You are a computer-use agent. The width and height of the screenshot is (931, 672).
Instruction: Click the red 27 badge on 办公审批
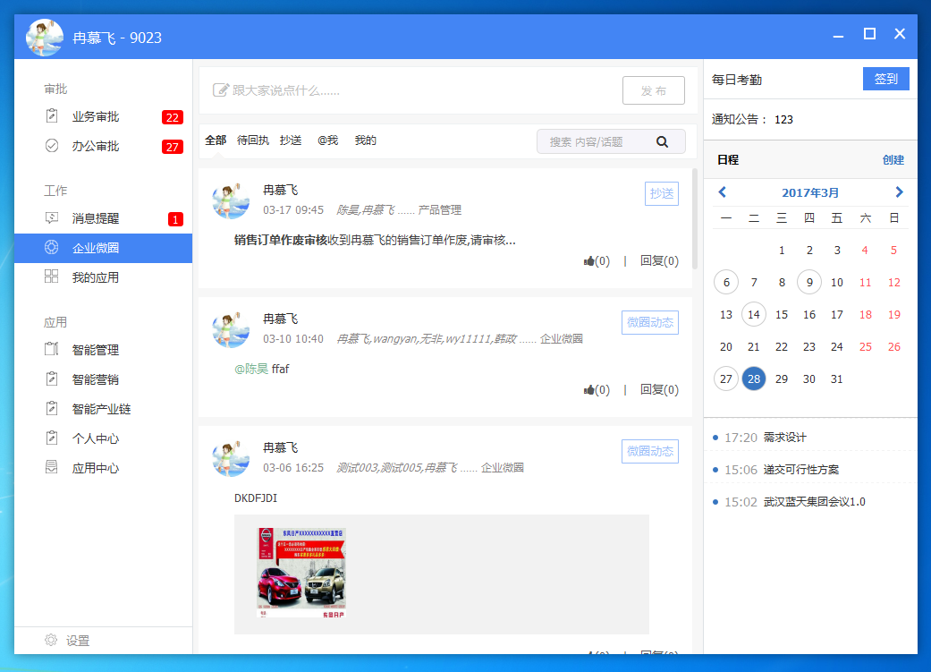[x=173, y=147]
